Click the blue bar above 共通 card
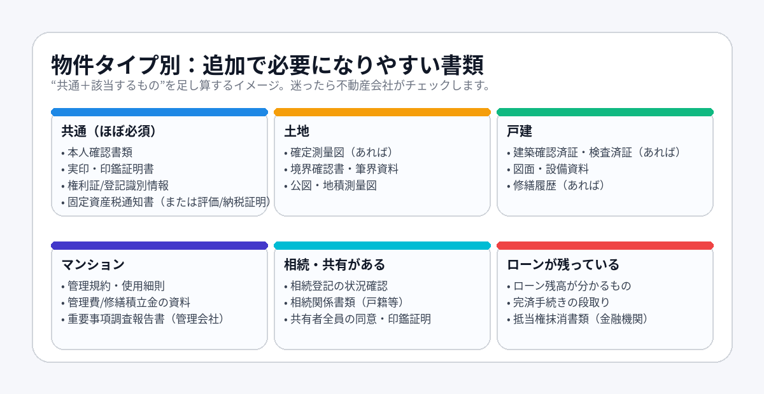Screen dimensions: 764x394 tap(159, 112)
